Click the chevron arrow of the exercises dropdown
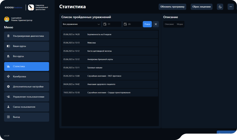The image size is (237, 140). [x=99, y=24]
